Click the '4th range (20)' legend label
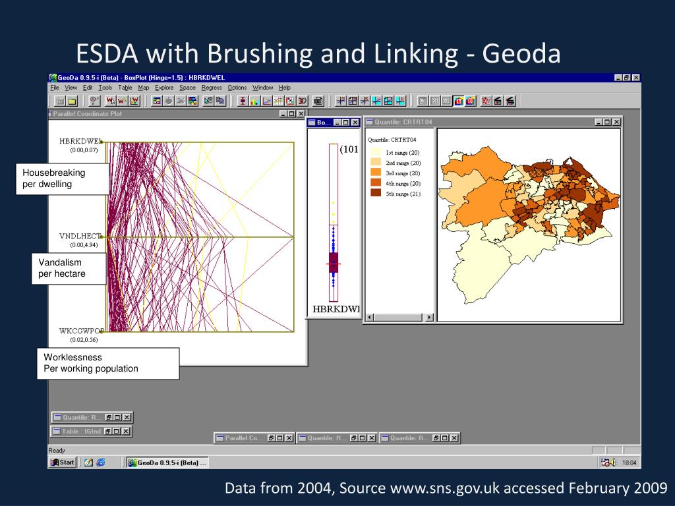The image size is (675, 506). tap(403, 184)
